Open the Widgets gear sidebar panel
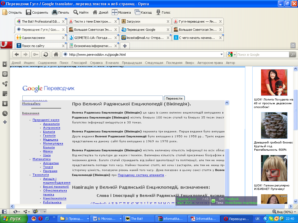This screenshot has width=298, height=223. 5,74
